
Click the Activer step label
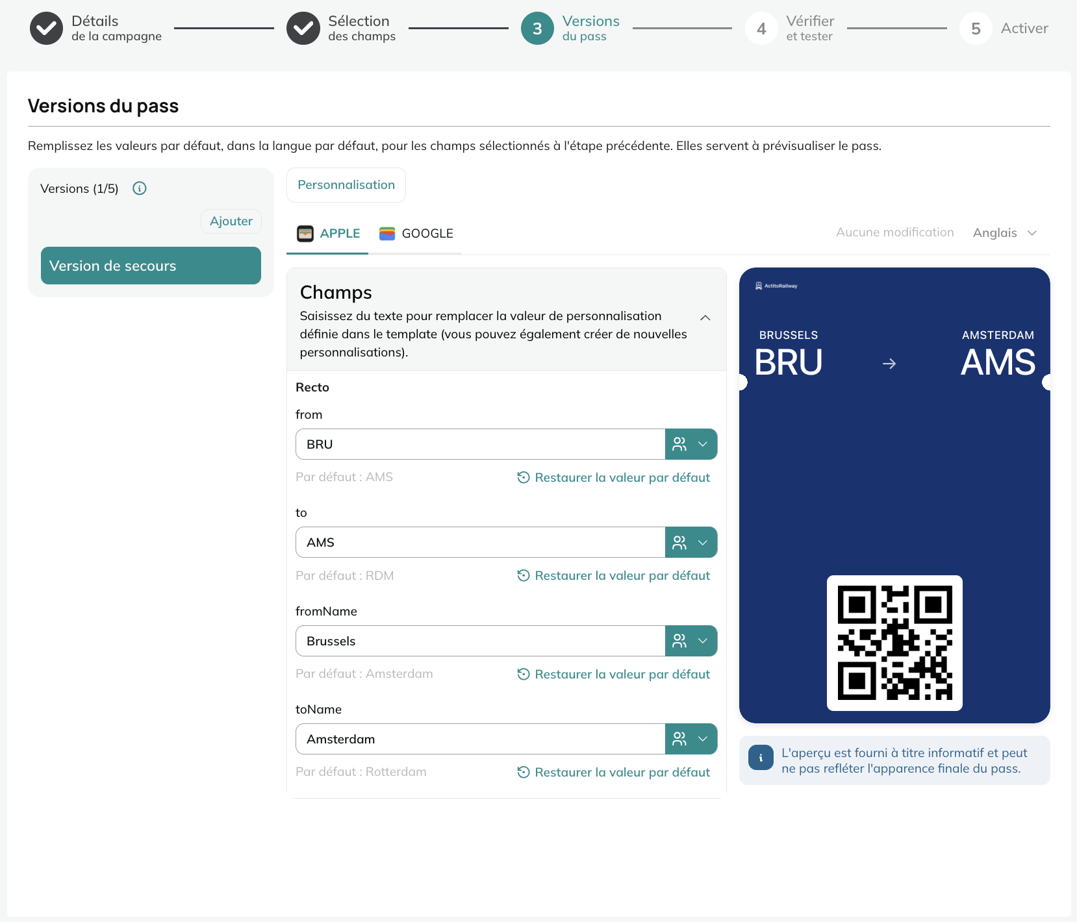pos(1024,29)
